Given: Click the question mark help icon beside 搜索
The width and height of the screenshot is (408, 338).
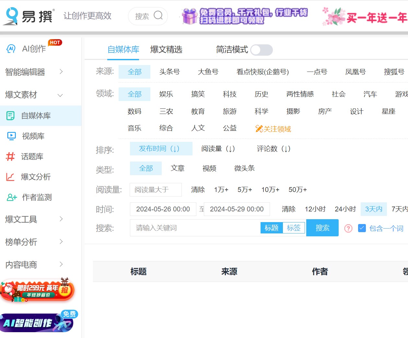Looking at the screenshot, I should 348,228.
